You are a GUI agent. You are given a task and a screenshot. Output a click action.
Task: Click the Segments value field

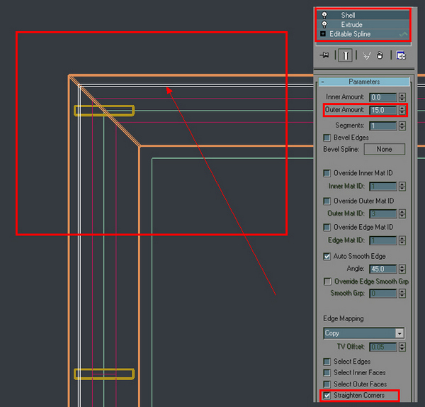pos(383,126)
